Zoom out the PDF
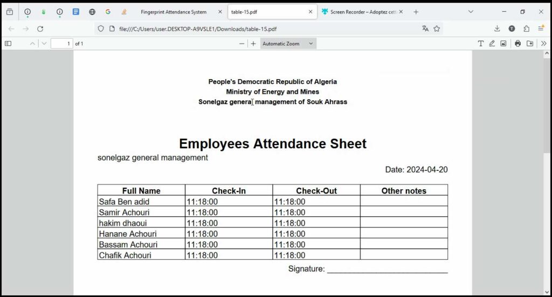 coord(241,44)
